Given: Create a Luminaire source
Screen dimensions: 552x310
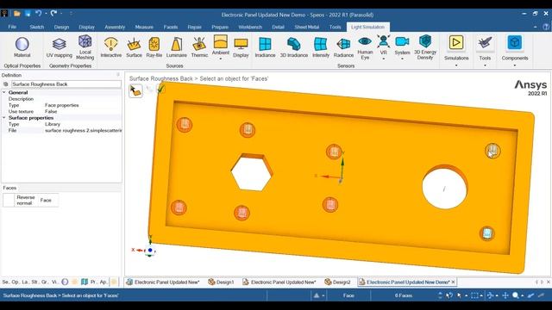Looking at the screenshot, I should (176, 47).
